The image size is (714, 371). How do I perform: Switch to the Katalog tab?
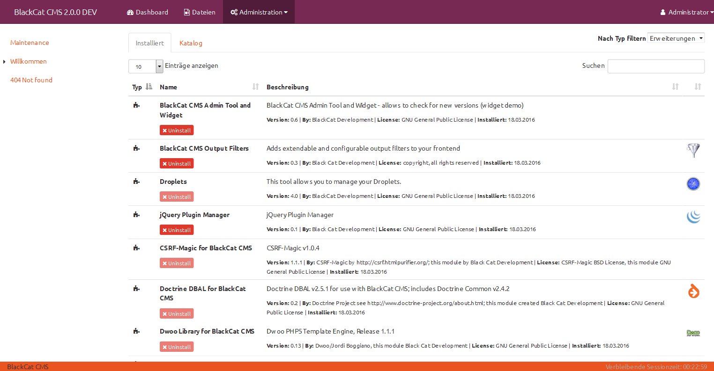coord(191,43)
